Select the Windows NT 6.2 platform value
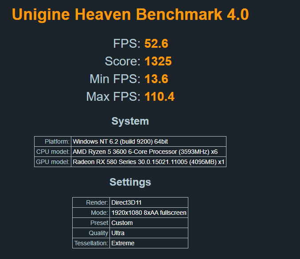300x259 pixels. coord(148,141)
